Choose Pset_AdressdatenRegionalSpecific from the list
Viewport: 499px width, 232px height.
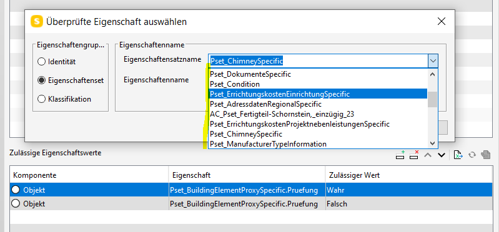click(x=317, y=104)
